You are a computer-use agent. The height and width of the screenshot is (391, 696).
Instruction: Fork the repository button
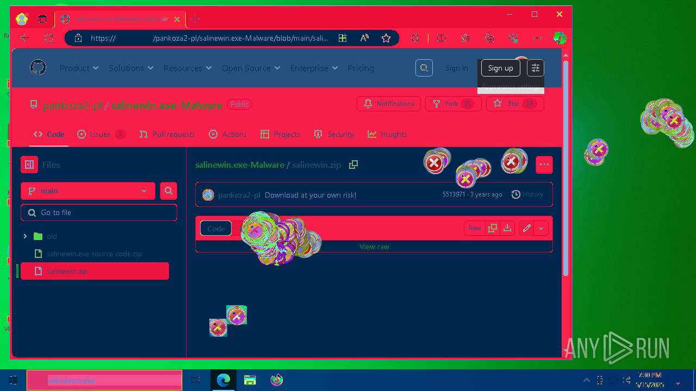(453, 104)
